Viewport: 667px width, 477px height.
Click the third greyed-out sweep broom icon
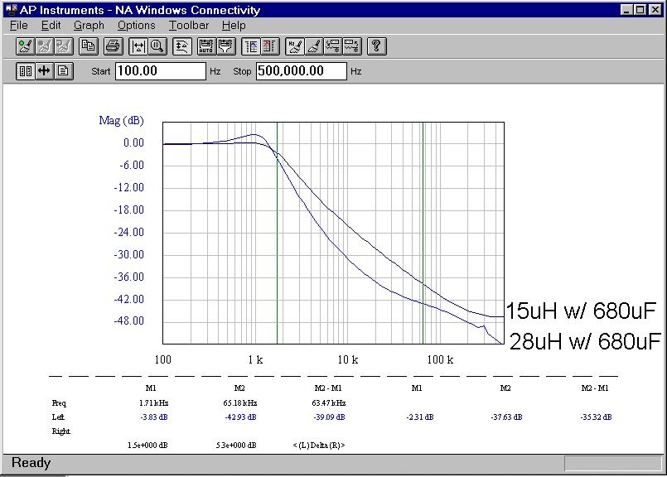(x=64, y=46)
